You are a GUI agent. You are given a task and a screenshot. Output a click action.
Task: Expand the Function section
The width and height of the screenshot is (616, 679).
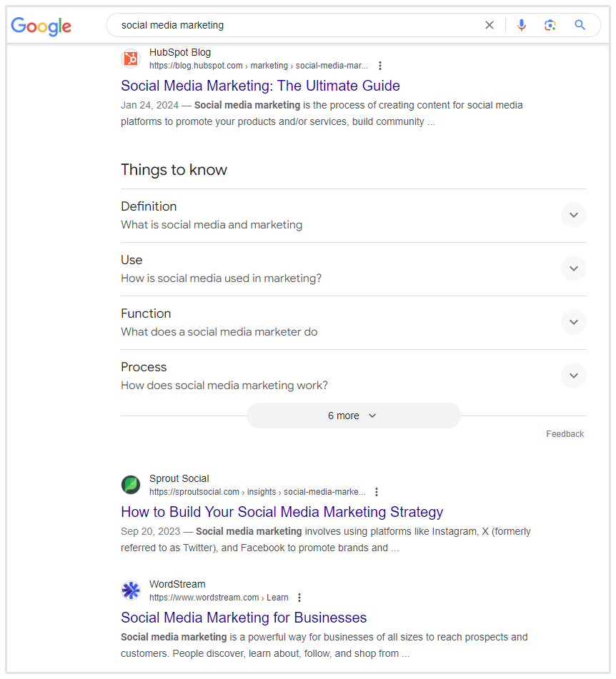[x=573, y=322]
